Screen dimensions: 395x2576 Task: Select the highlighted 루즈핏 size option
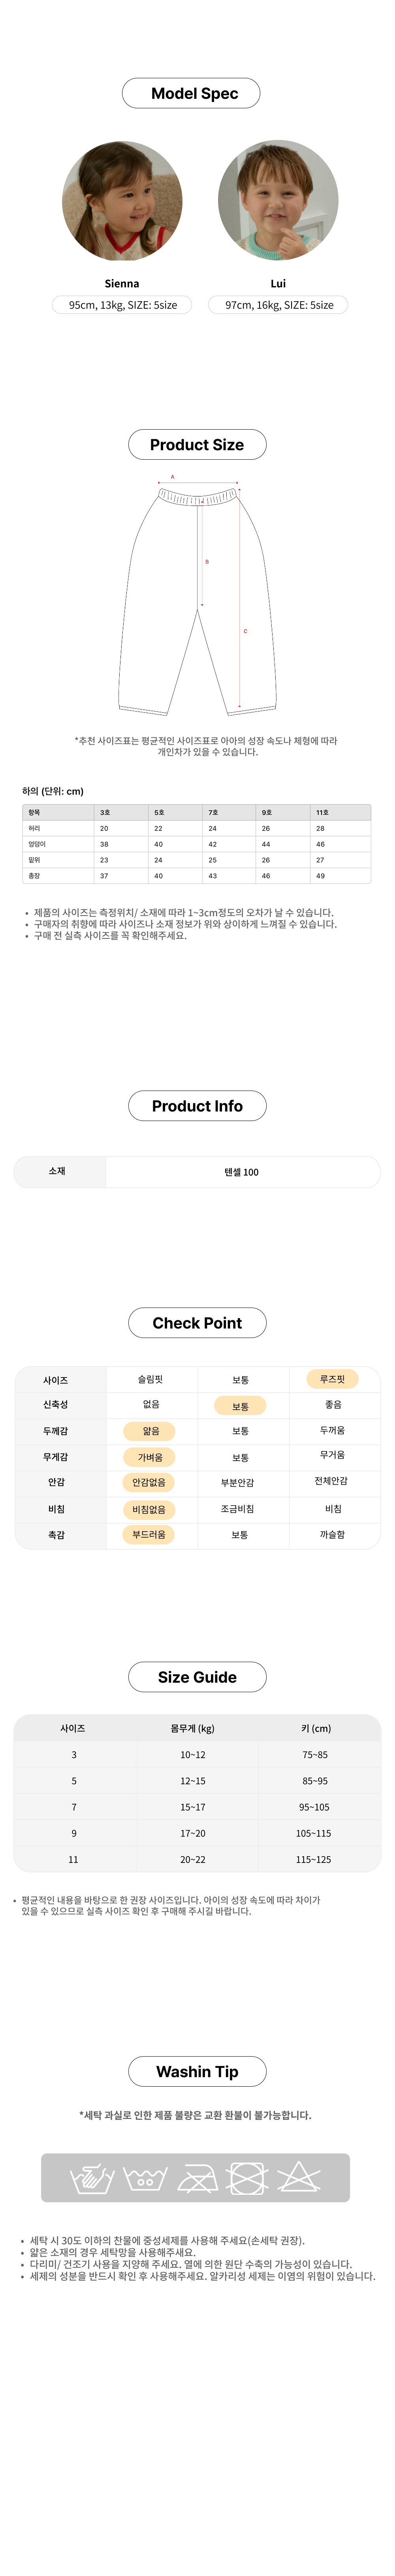332,1379
